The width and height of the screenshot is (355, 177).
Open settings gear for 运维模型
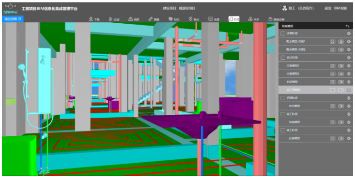coord(349,138)
